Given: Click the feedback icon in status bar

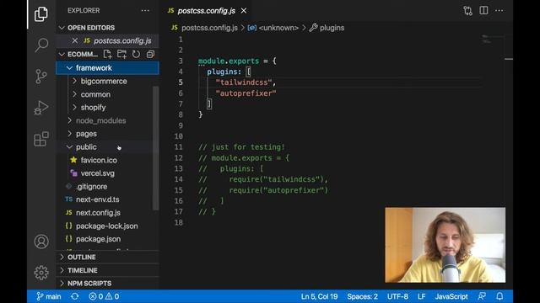Looking at the screenshot, I should tap(482, 296).
